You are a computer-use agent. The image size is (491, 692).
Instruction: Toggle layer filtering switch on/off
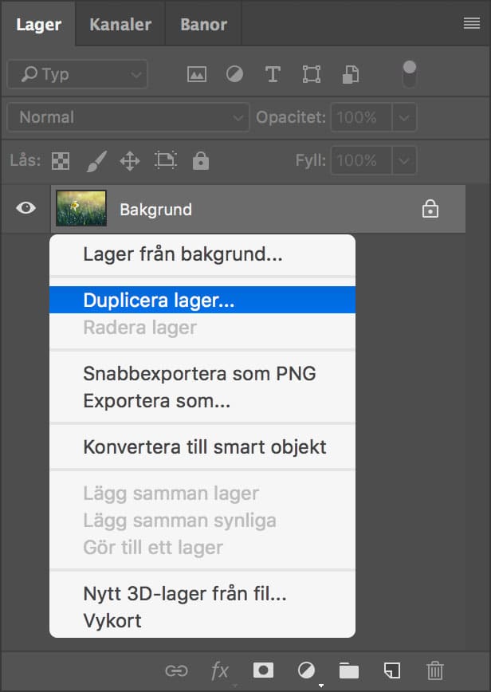coord(410,73)
